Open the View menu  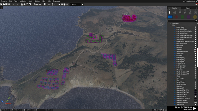16,1
